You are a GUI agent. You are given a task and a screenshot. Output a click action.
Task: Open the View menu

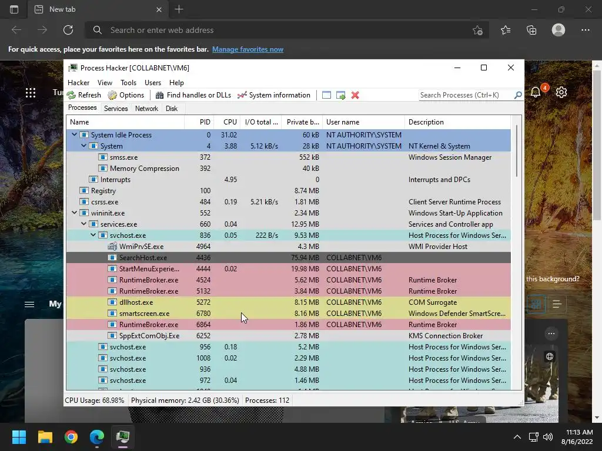tap(105, 82)
